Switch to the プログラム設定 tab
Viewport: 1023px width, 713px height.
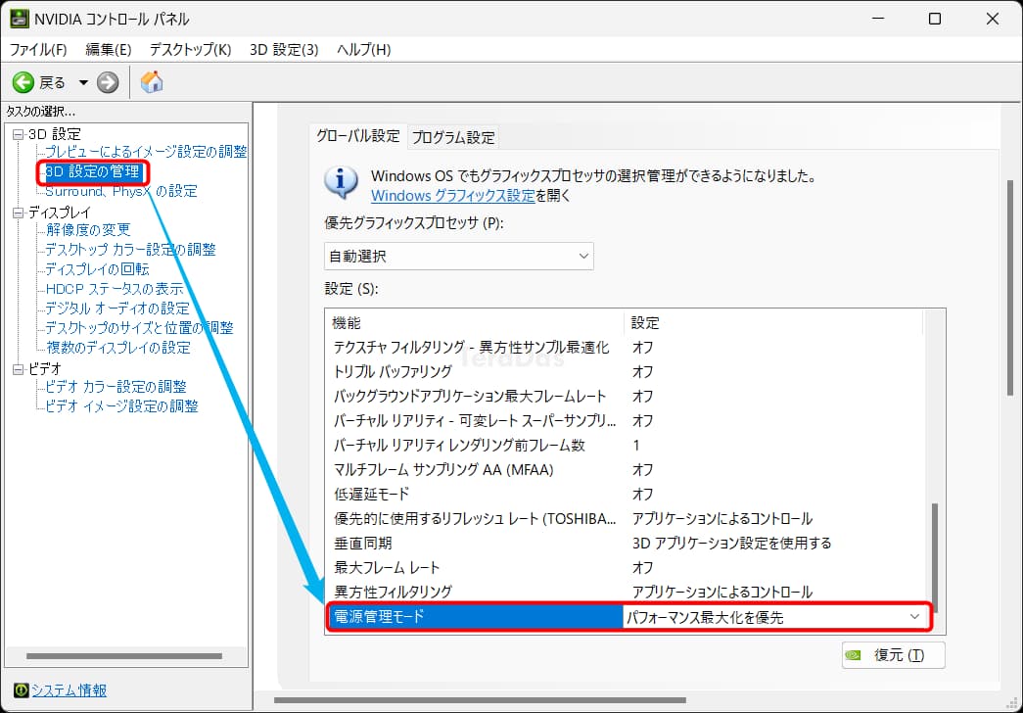pos(453,137)
